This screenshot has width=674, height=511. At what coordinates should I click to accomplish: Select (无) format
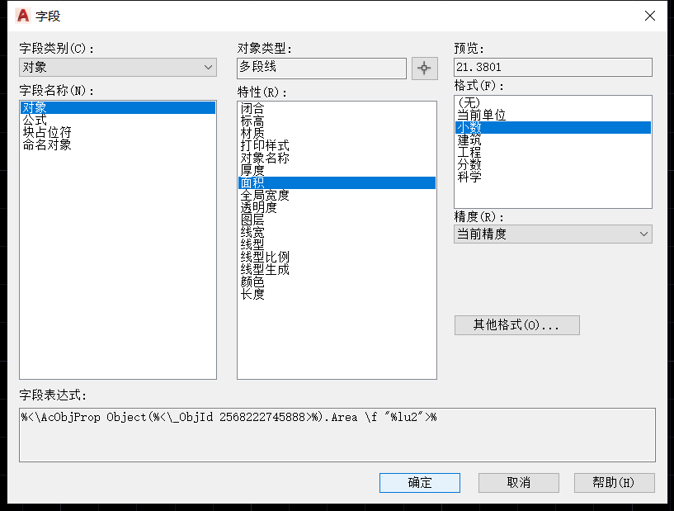tap(553, 103)
